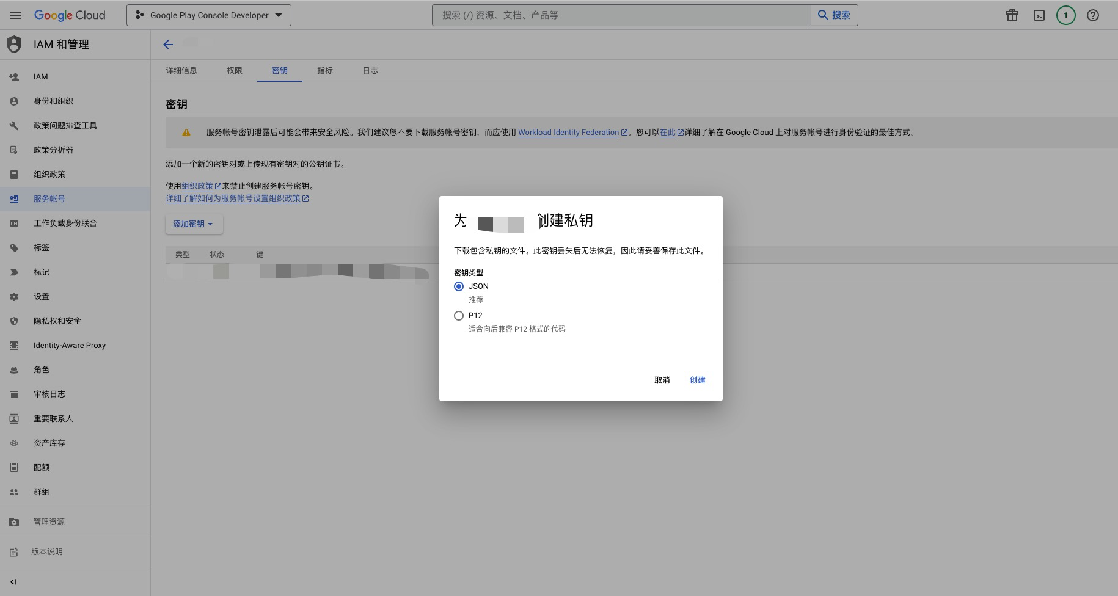Switch to the 详细信息 tab
This screenshot has width=1118, height=596.
[x=181, y=71]
